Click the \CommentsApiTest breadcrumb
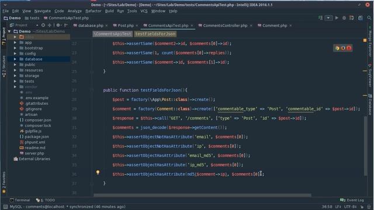Screen dimensions: 374x210 point(112,34)
